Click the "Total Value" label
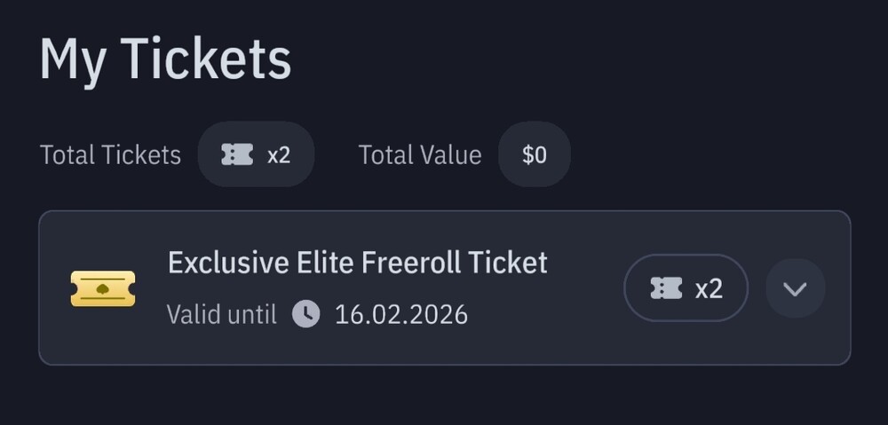This screenshot has width=888, height=425. [419, 155]
